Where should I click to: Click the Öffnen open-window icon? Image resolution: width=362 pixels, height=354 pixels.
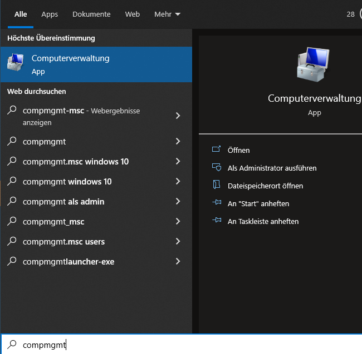coord(216,149)
